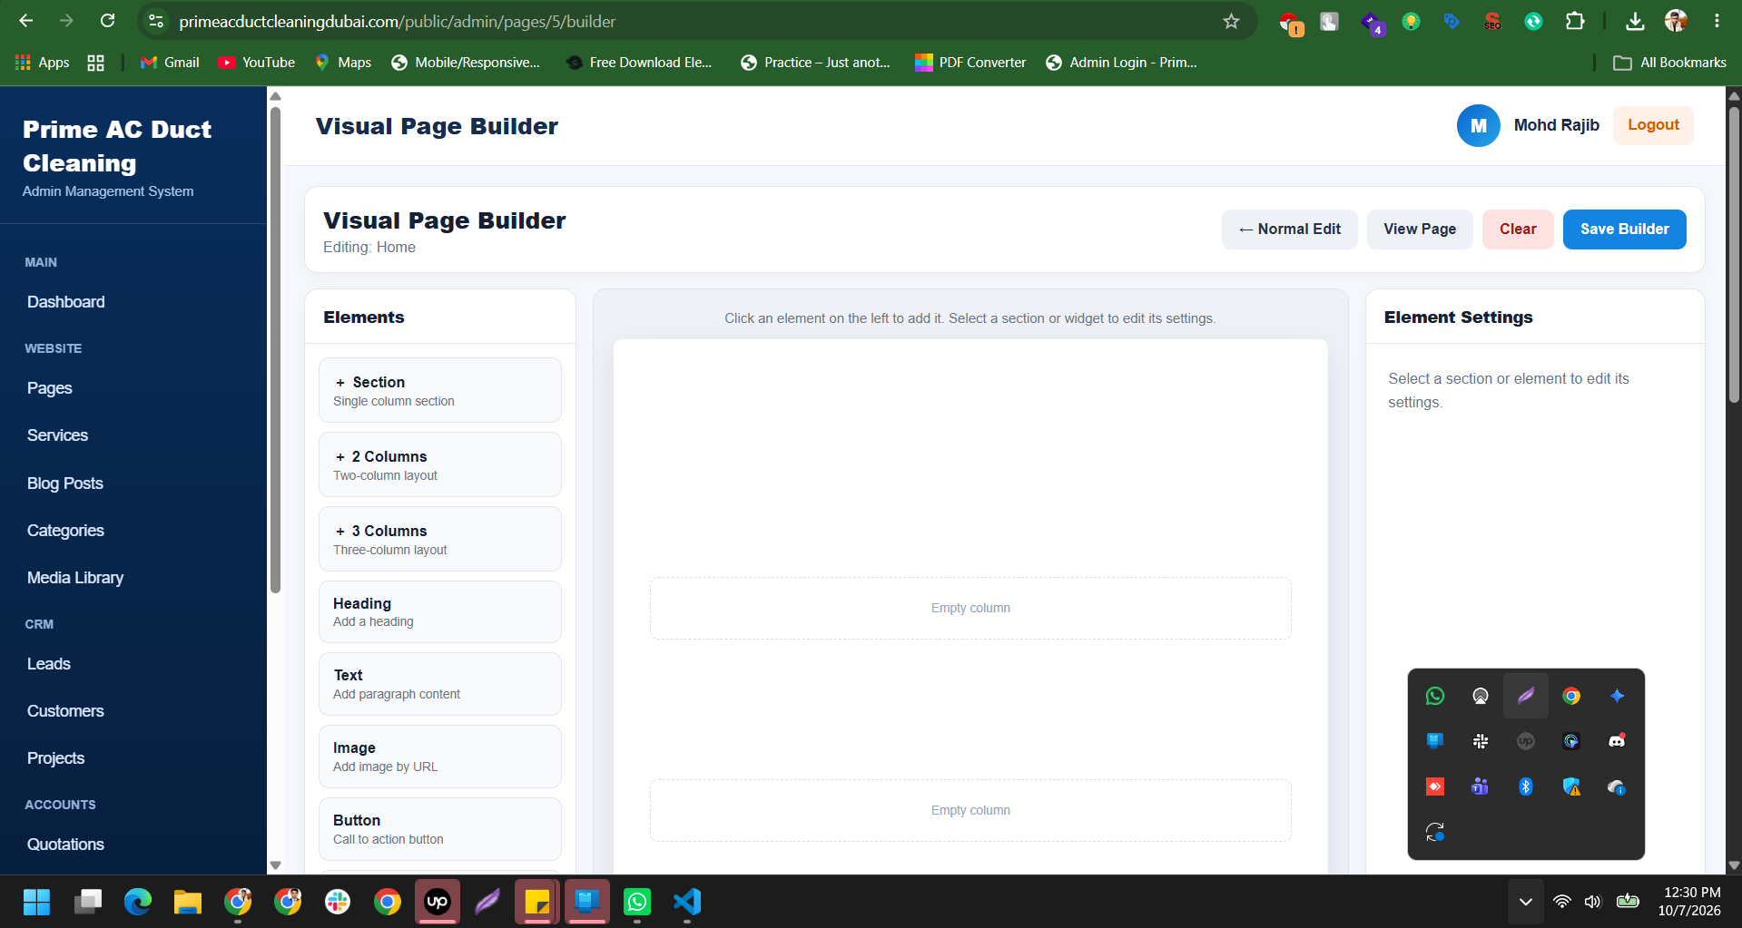Open File Explorer from the taskbar

pyautogui.click(x=188, y=902)
